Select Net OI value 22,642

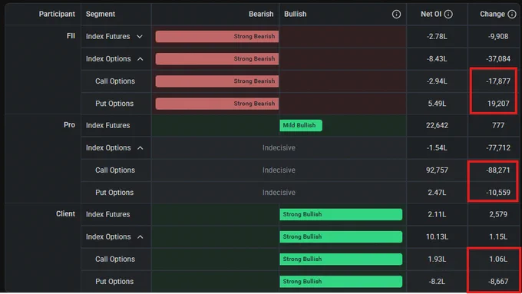click(437, 126)
